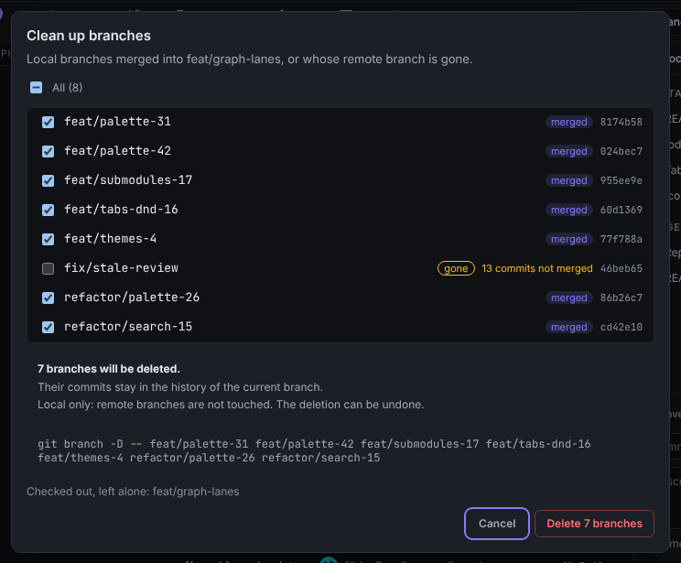Click the feat/palette-31 branch name
The height and width of the screenshot is (563, 681).
[x=118, y=122]
